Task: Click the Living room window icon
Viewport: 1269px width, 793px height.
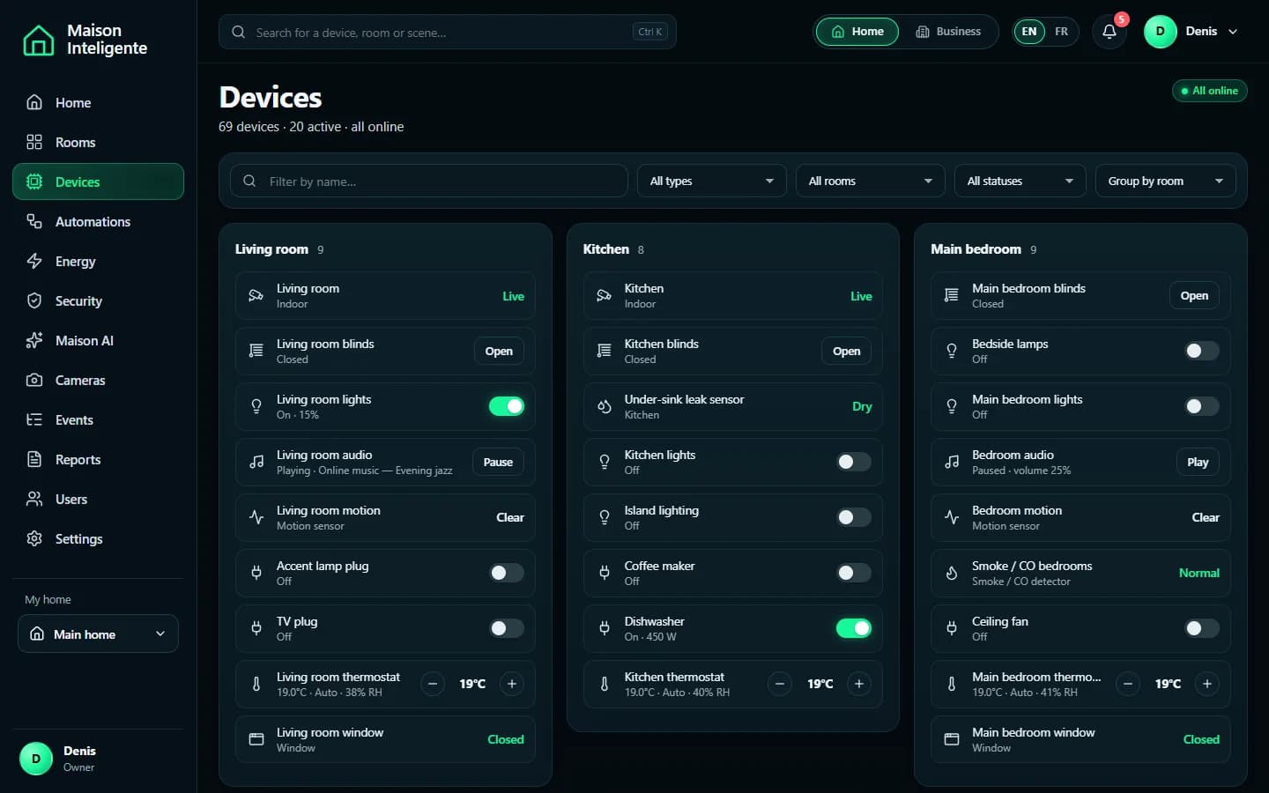Action: coord(256,739)
